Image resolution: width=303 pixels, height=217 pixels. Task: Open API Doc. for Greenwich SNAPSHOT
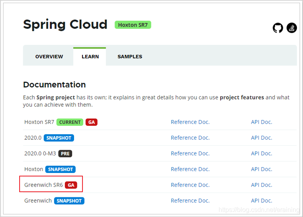(x=261, y=201)
